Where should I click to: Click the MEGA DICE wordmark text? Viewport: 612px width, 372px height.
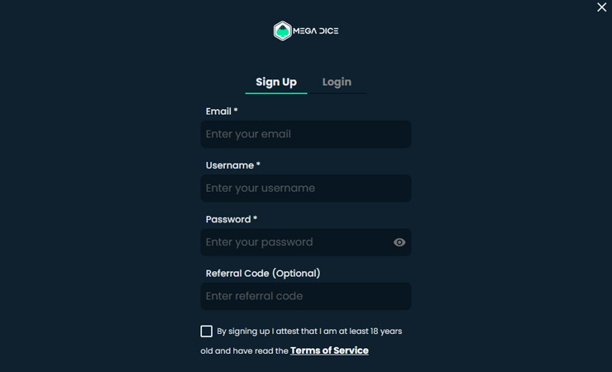[315, 31]
